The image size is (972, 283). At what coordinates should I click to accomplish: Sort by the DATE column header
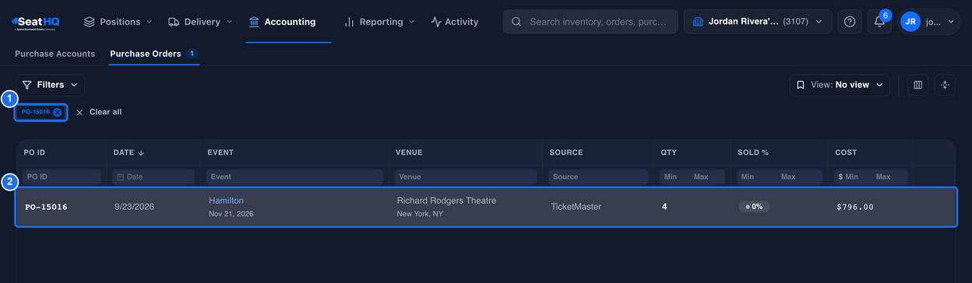(x=129, y=152)
